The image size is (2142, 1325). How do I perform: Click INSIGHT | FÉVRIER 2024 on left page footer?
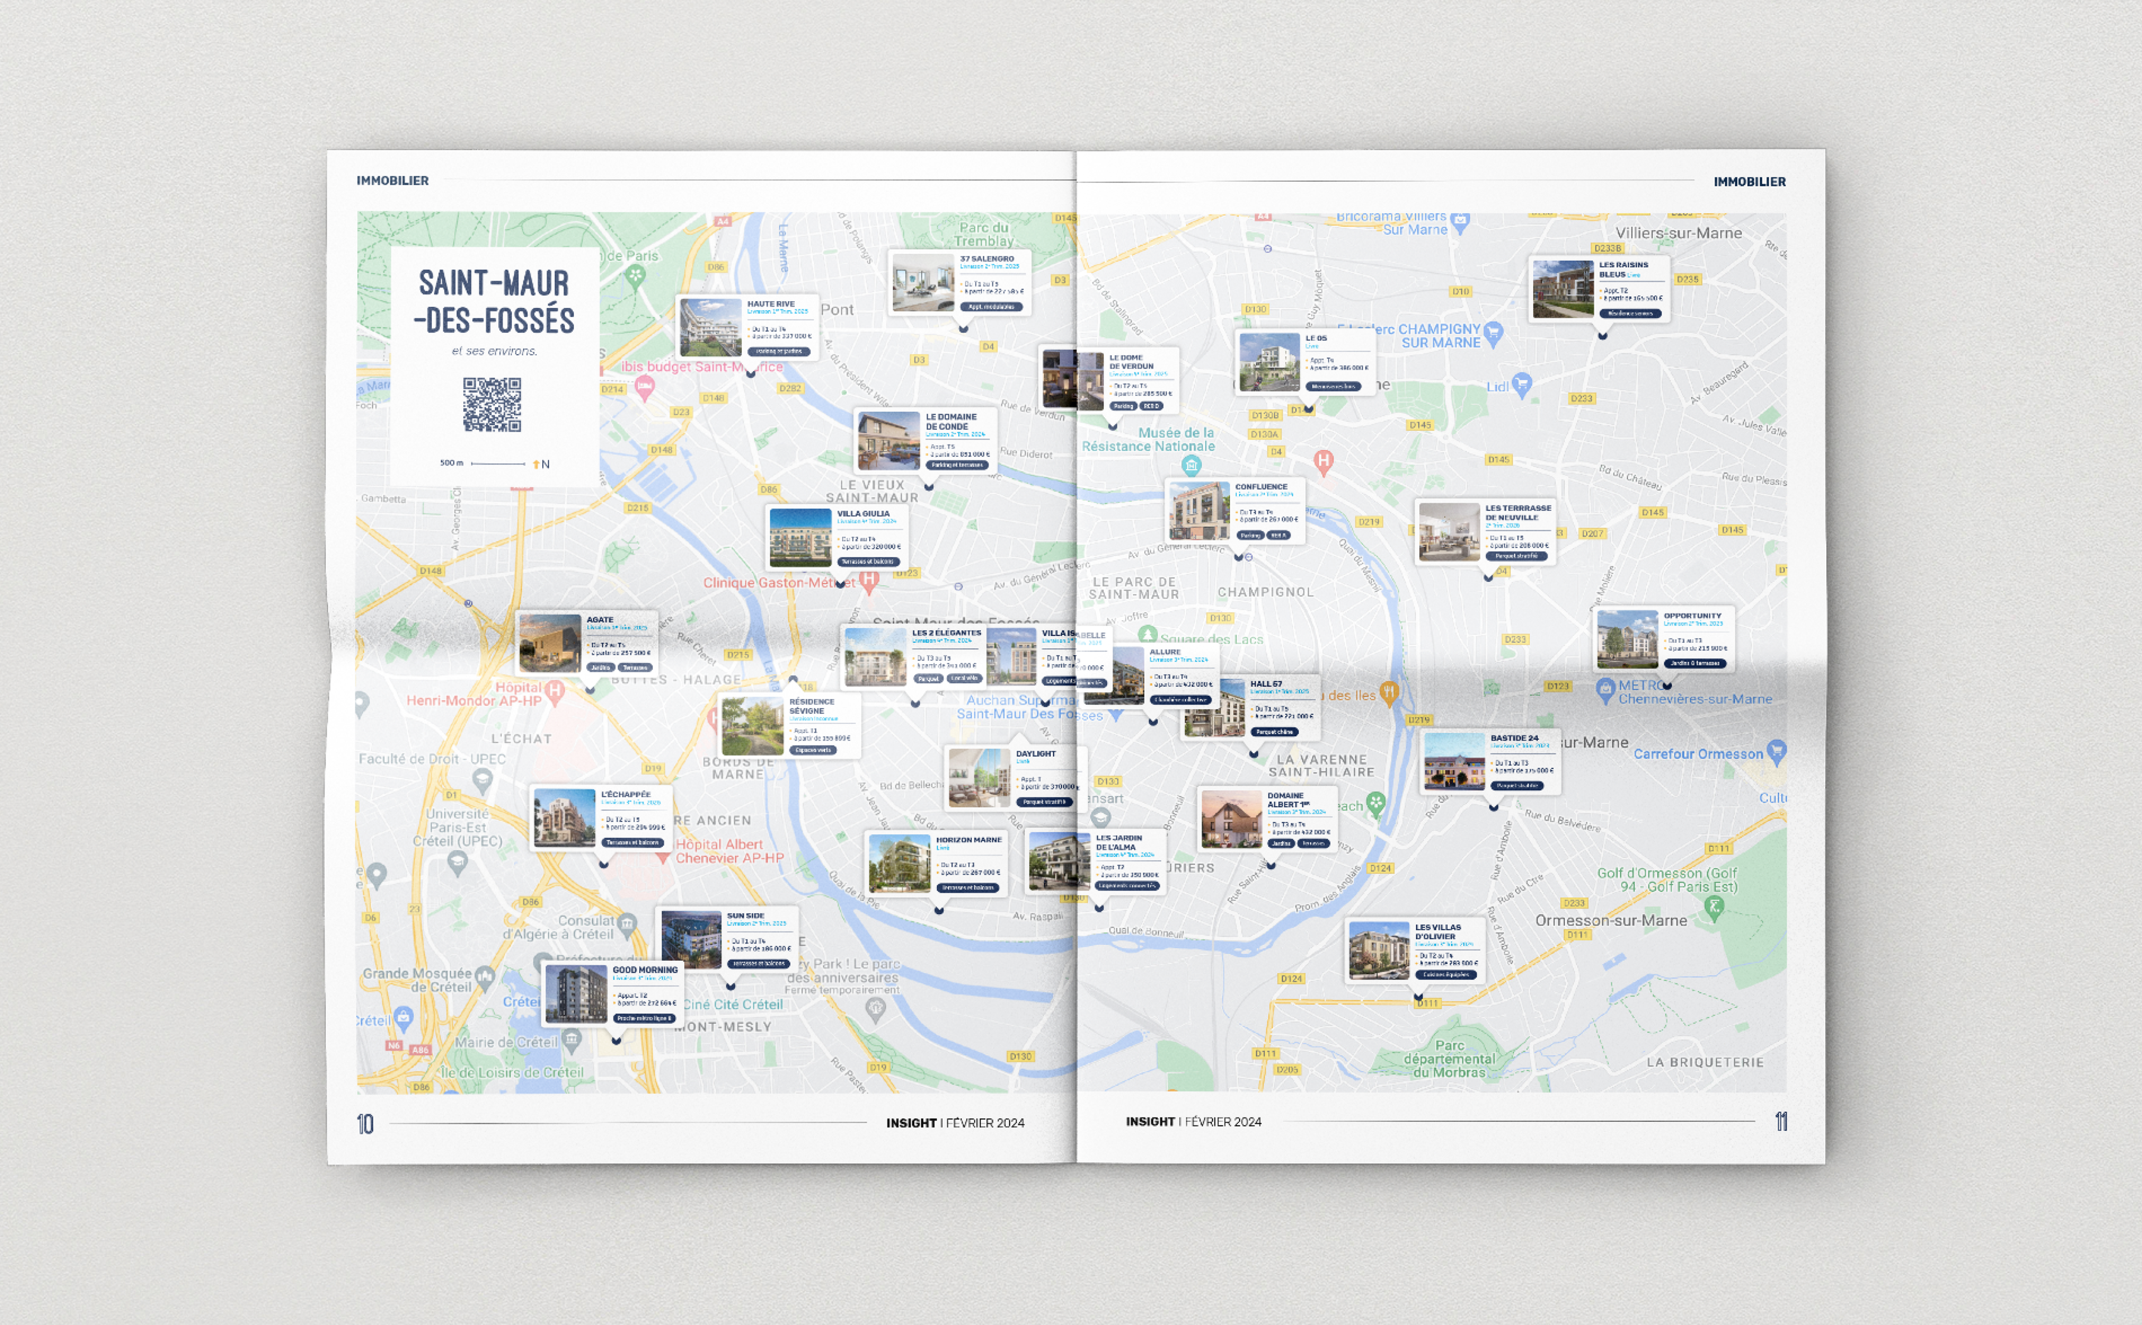coord(956,1123)
